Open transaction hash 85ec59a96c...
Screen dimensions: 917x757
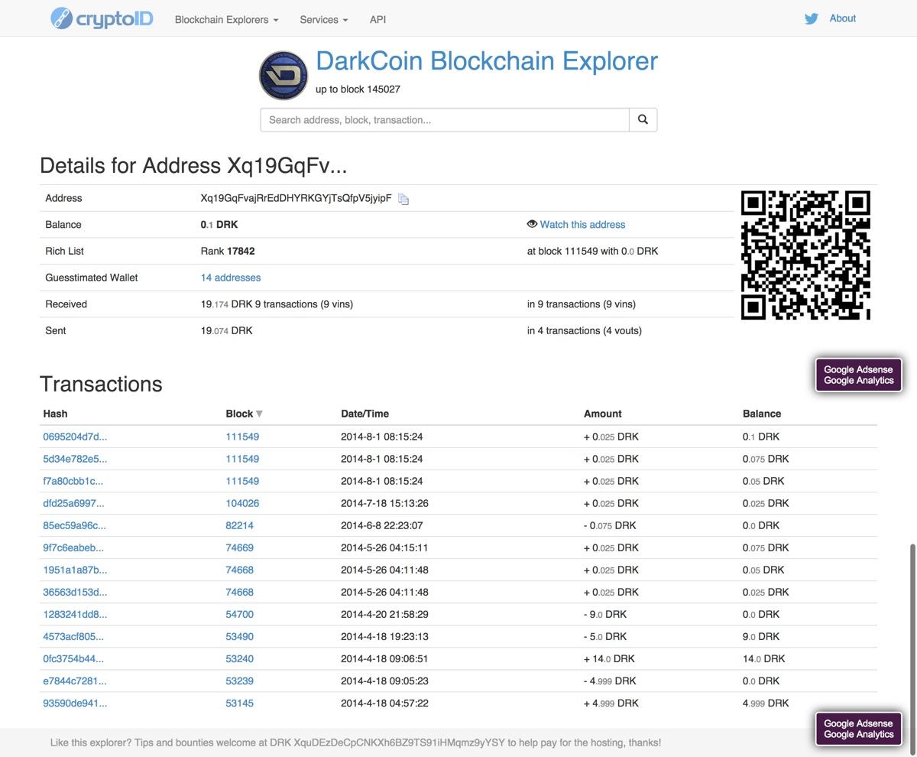(x=75, y=525)
